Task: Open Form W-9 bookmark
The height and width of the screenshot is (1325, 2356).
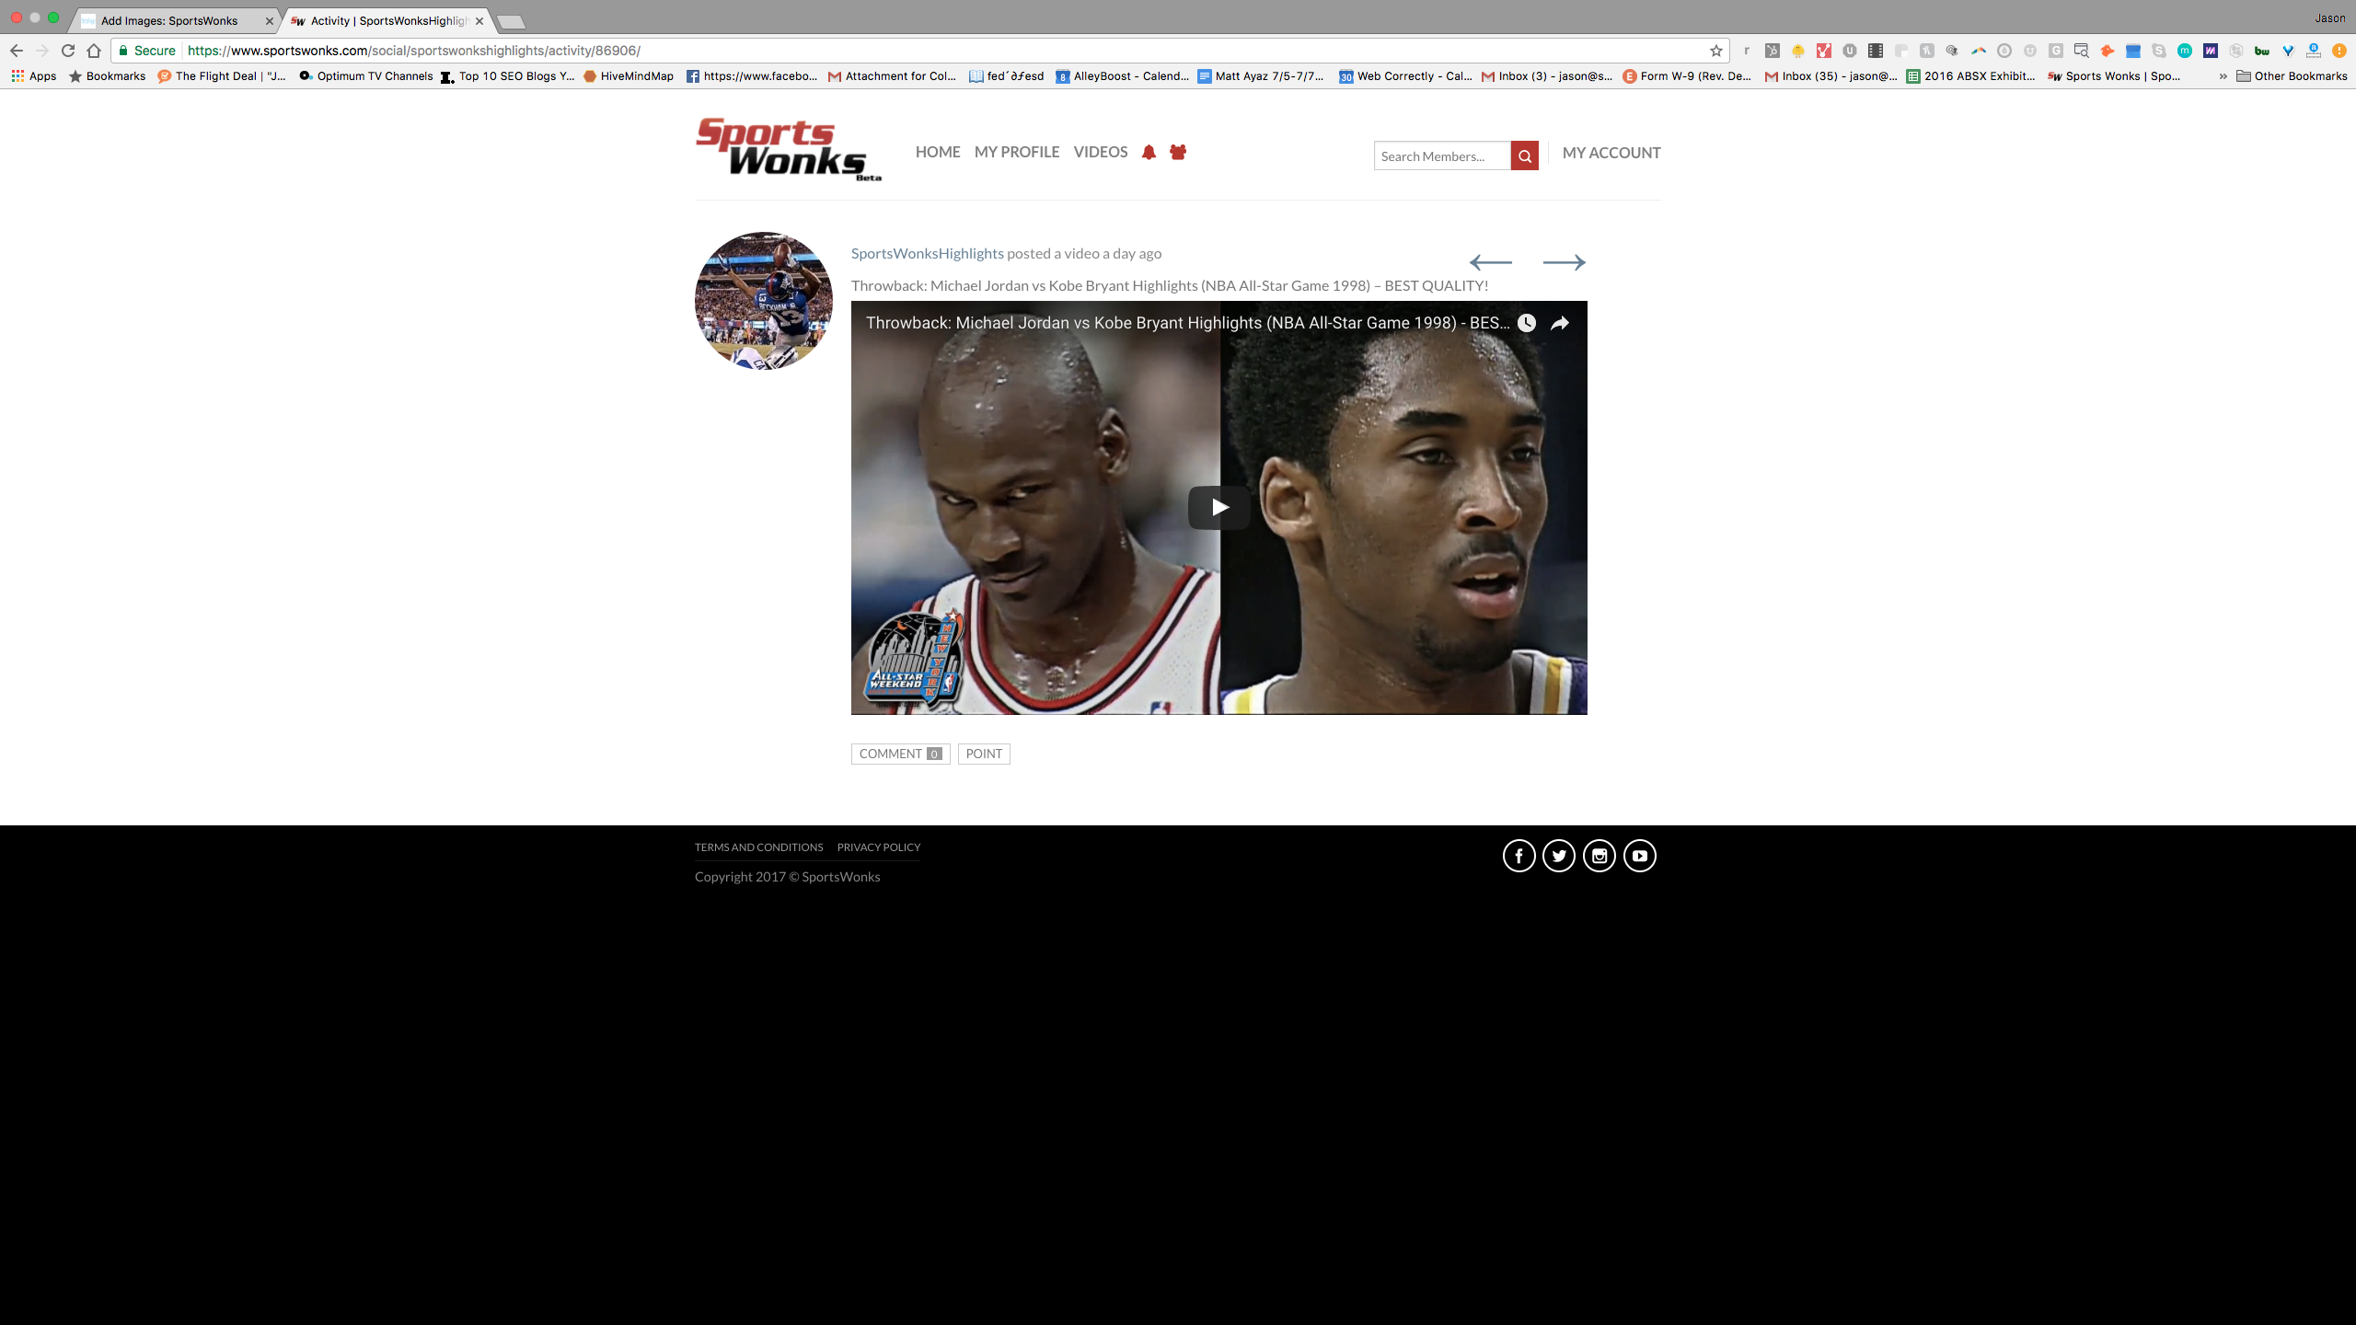Action: 1687,76
